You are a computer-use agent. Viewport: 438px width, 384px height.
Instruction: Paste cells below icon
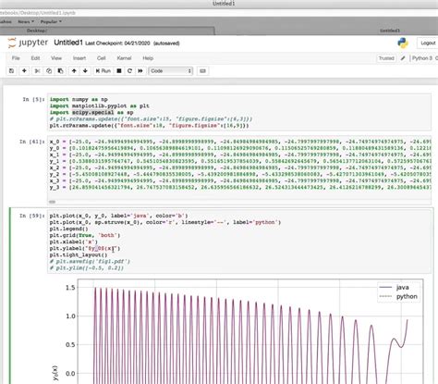pos(60,71)
